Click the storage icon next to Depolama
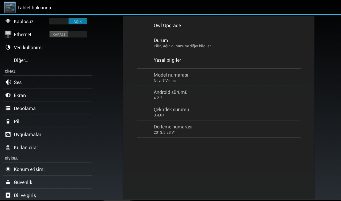Image resolution: width=341 pixels, height=201 pixels. tap(8, 108)
